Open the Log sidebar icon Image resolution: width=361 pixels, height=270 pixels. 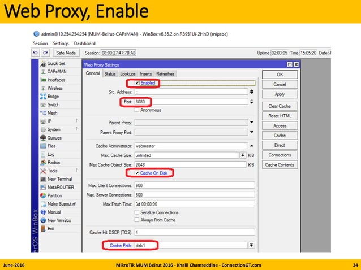(x=43, y=154)
